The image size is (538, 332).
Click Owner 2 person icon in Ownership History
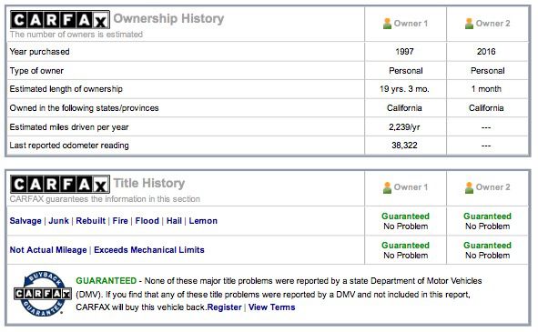coord(469,24)
